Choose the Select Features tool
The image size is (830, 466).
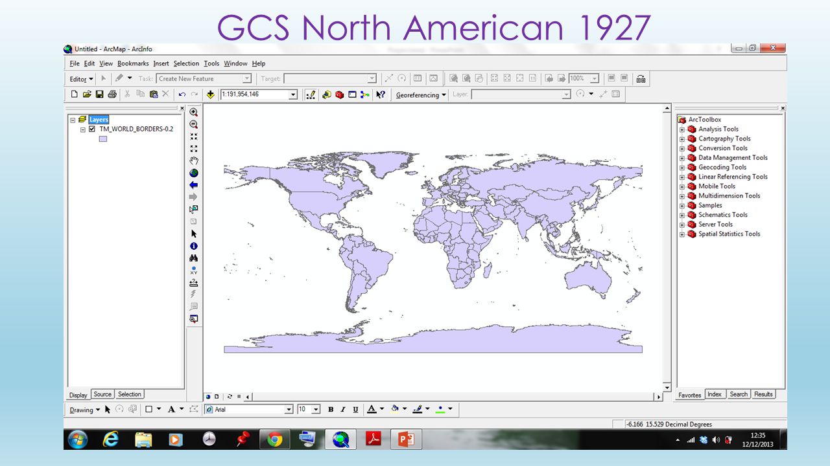(x=193, y=209)
